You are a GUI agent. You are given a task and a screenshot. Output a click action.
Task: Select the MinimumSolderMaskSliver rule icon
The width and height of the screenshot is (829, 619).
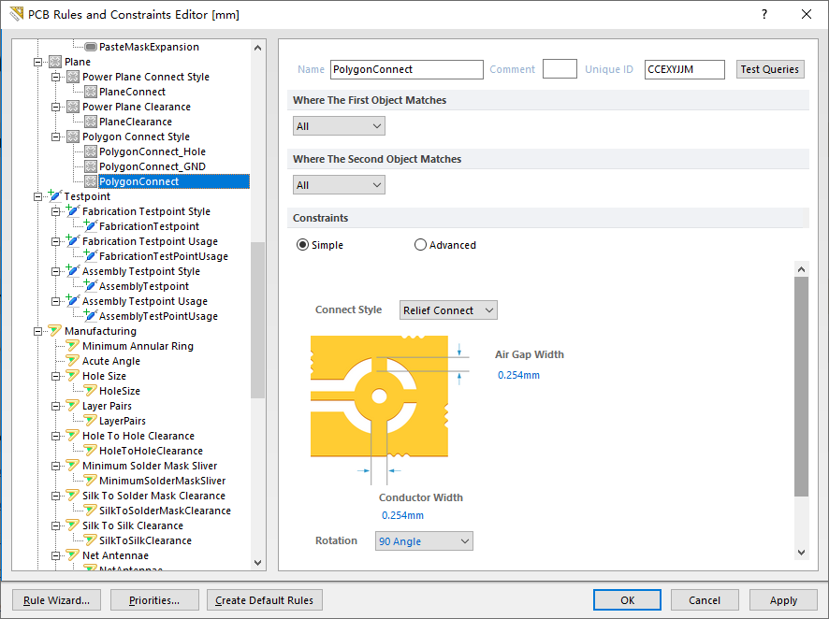(x=91, y=480)
